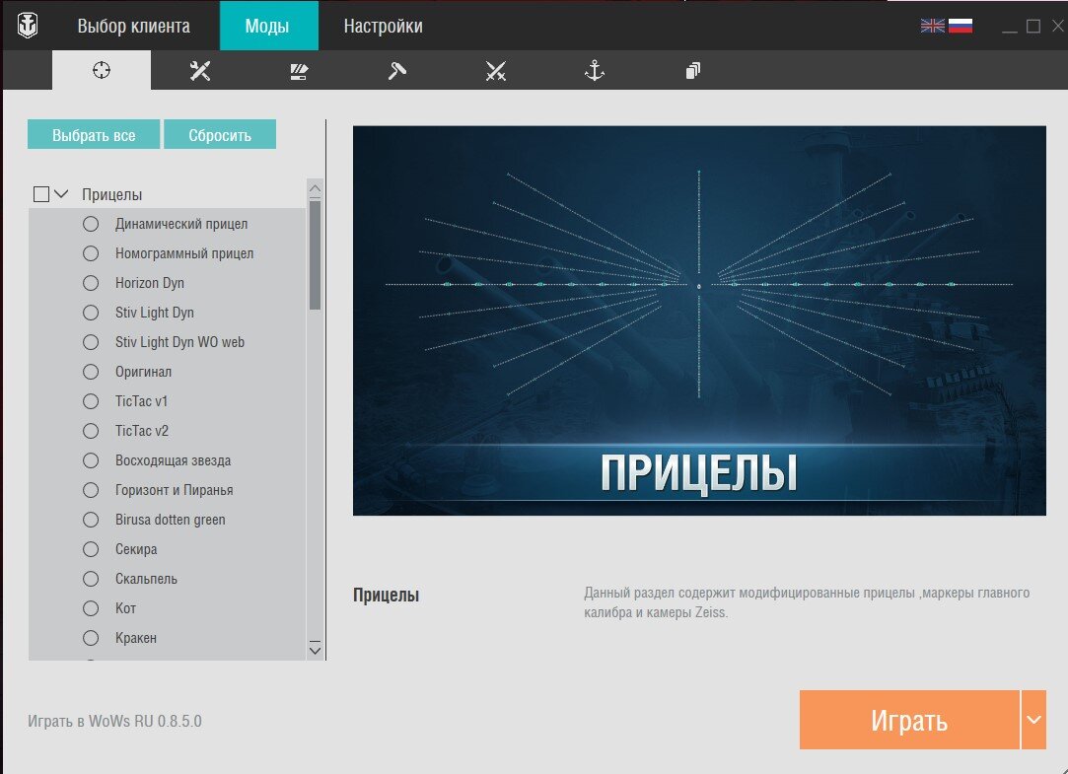The width and height of the screenshot is (1068, 774).
Task: Choose Stiv Light Dyn radio button
Action: pyautogui.click(x=91, y=313)
